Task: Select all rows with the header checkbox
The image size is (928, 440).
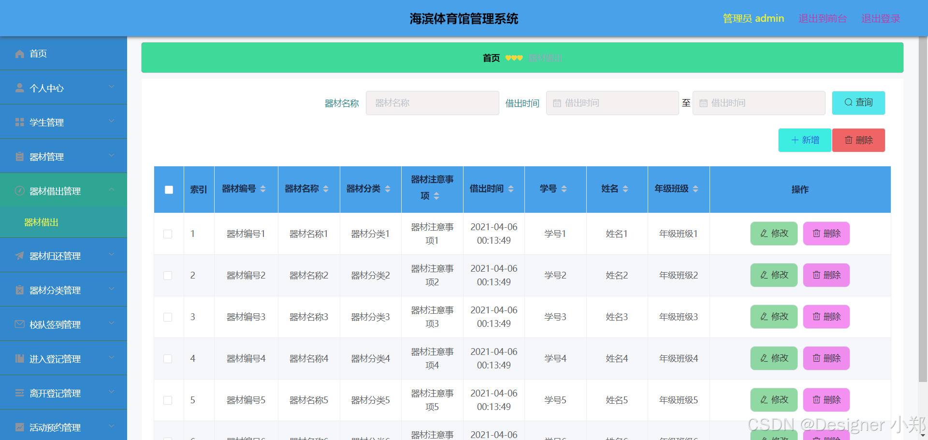Action: pos(169,190)
